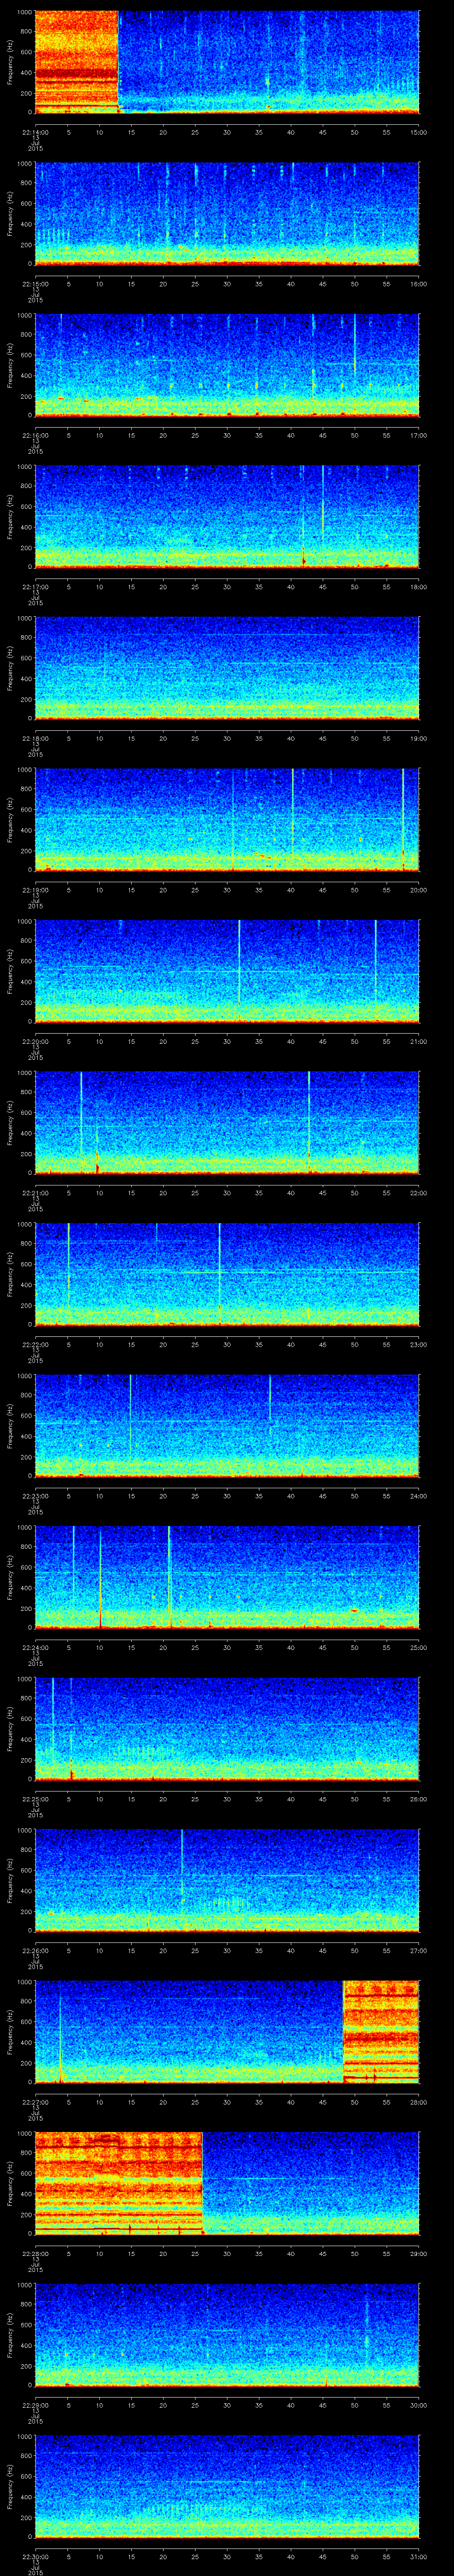454x2576 pixels.
Task: Click the red noise block at the end of the 22:27 panel
Action: tap(380, 2030)
